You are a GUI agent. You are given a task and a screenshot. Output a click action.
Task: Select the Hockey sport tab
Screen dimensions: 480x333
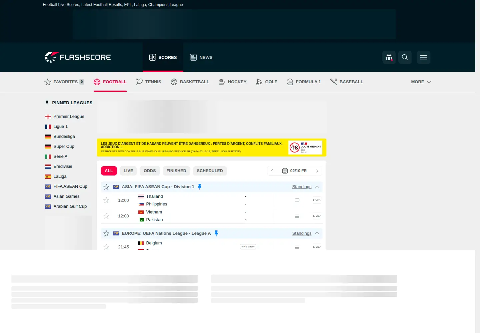coord(232,82)
